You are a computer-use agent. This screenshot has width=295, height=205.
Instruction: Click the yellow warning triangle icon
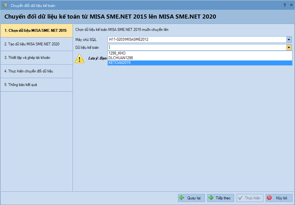[80, 58]
